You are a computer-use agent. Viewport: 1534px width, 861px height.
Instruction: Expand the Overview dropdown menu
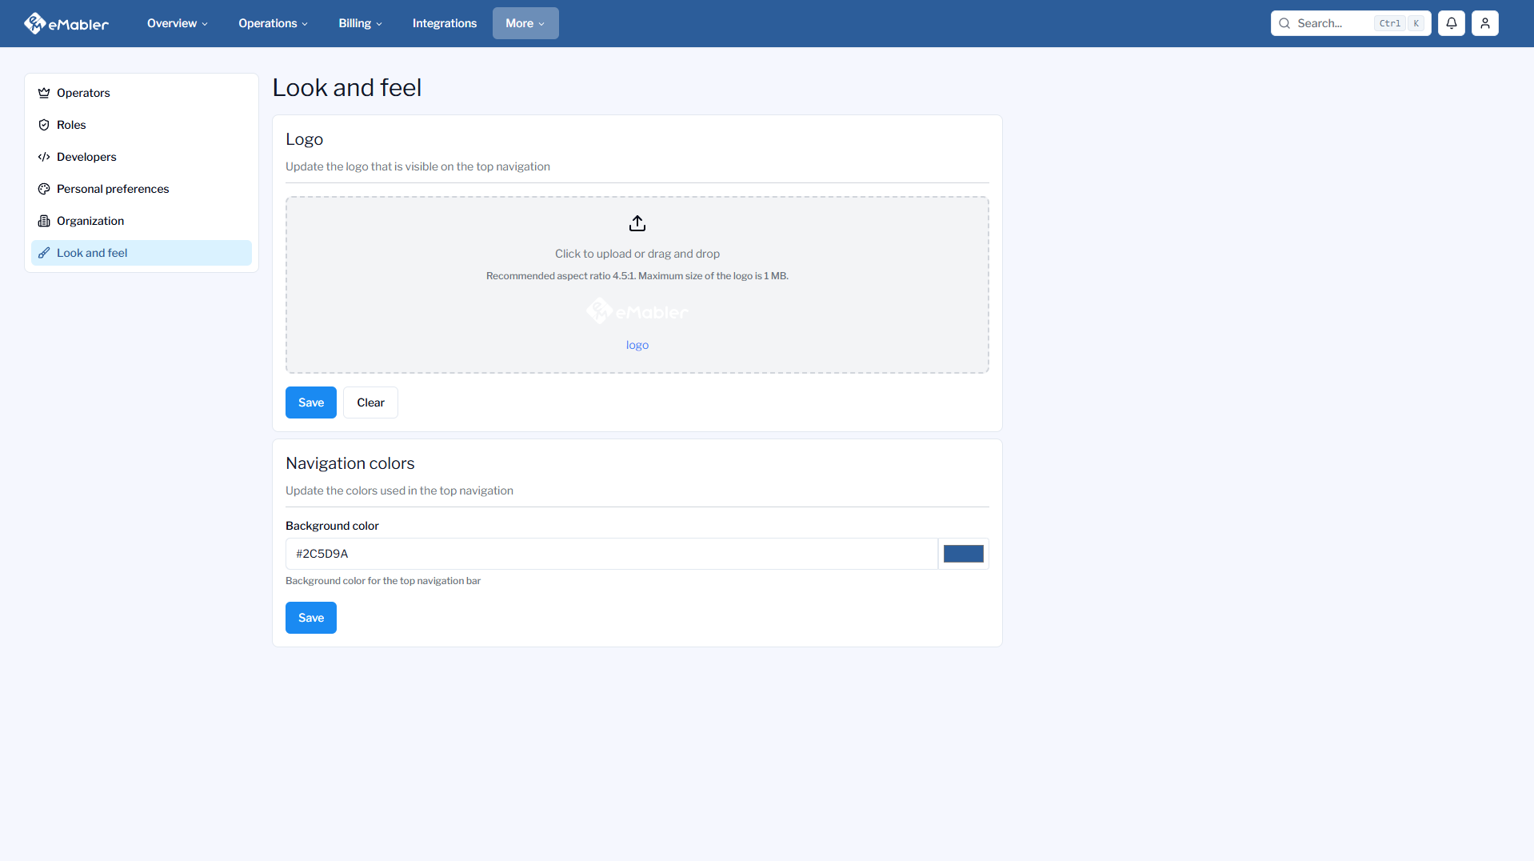coord(177,23)
